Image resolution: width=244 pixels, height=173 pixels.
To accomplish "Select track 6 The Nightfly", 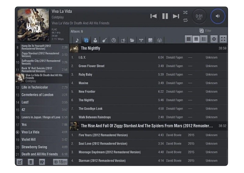I will (x=149, y=100).
